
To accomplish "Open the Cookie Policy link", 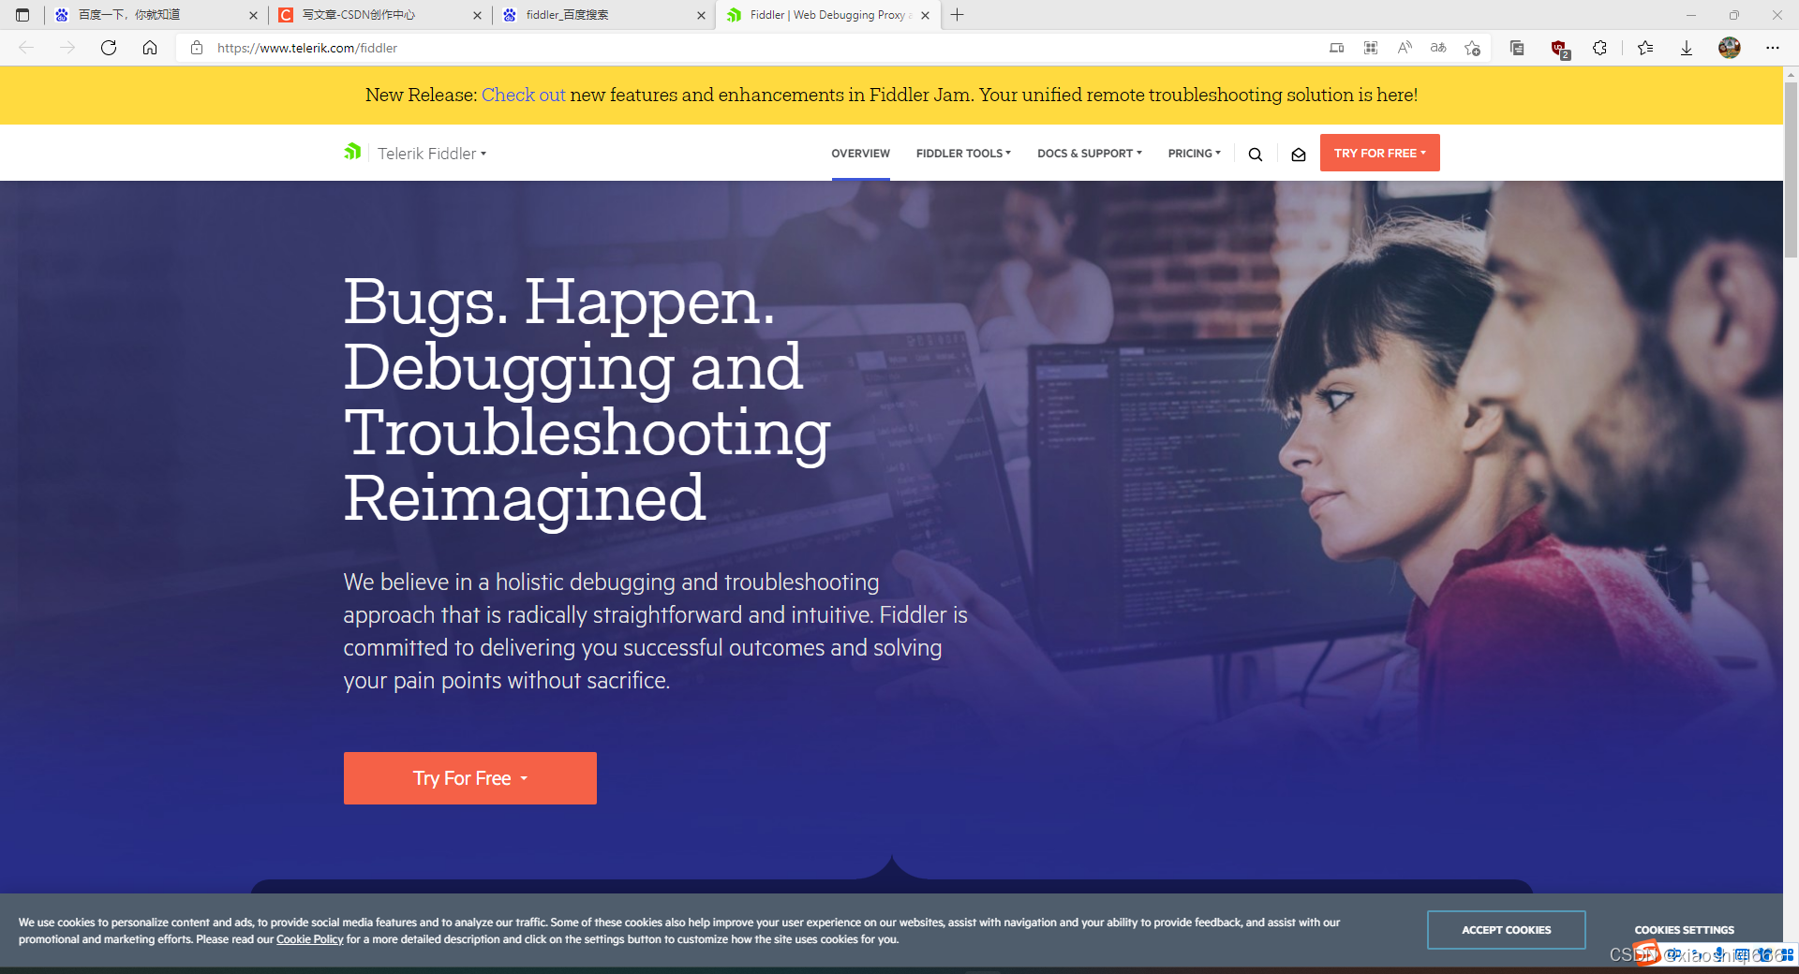I will (309, 939).
